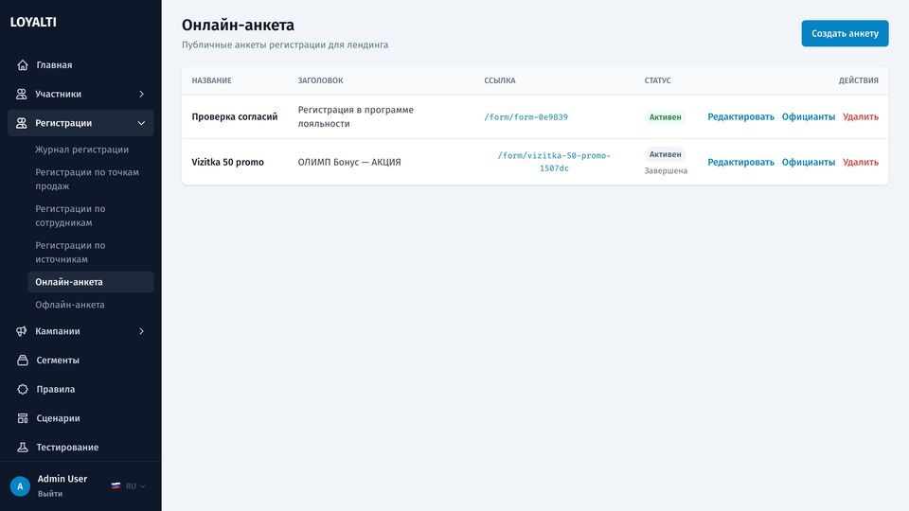Click the LOYALTI logo
The height and width of the screenshot is (511, 909).
[33, 22]
